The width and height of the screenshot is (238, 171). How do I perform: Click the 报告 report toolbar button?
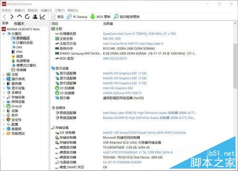tap(57, 17)
